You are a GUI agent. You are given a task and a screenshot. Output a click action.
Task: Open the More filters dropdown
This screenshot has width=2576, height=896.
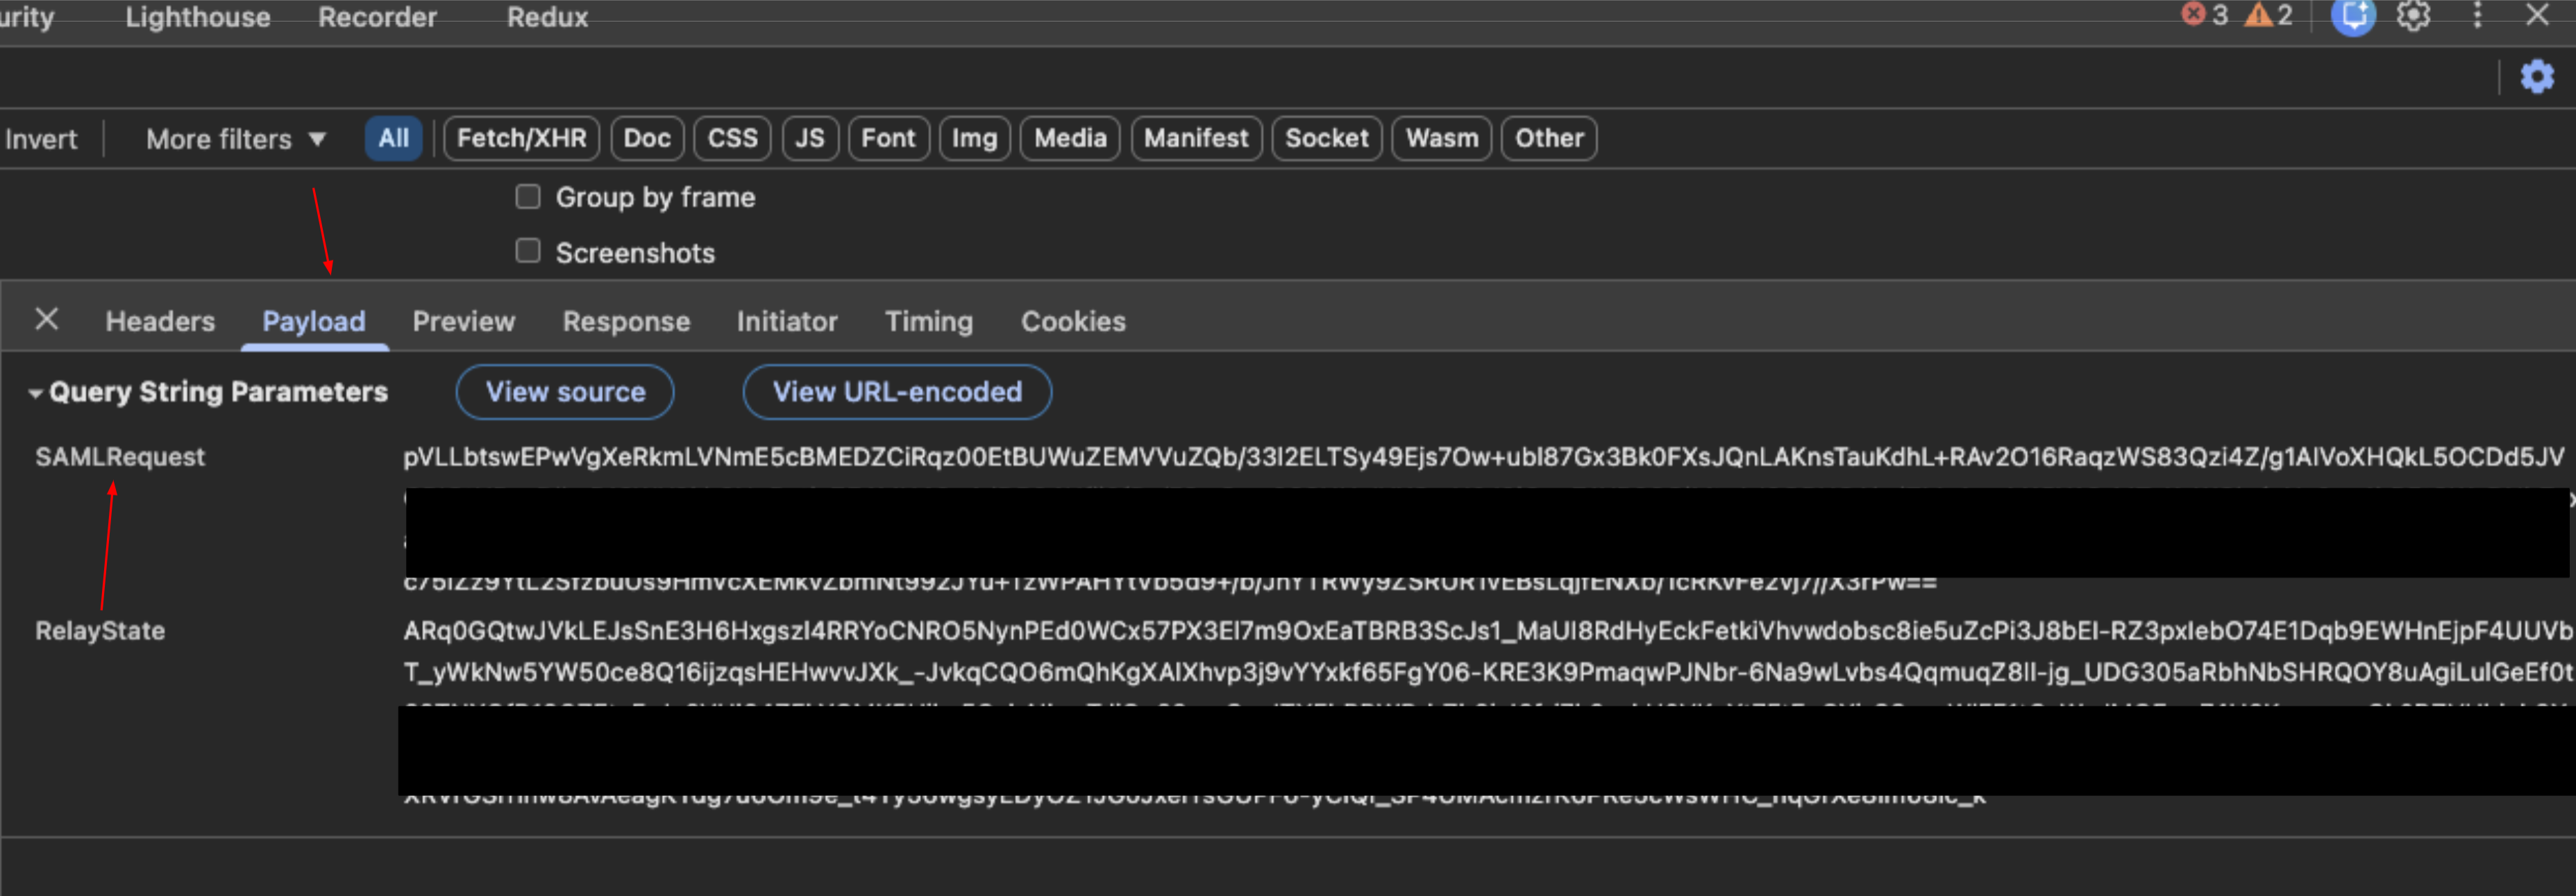234,138
